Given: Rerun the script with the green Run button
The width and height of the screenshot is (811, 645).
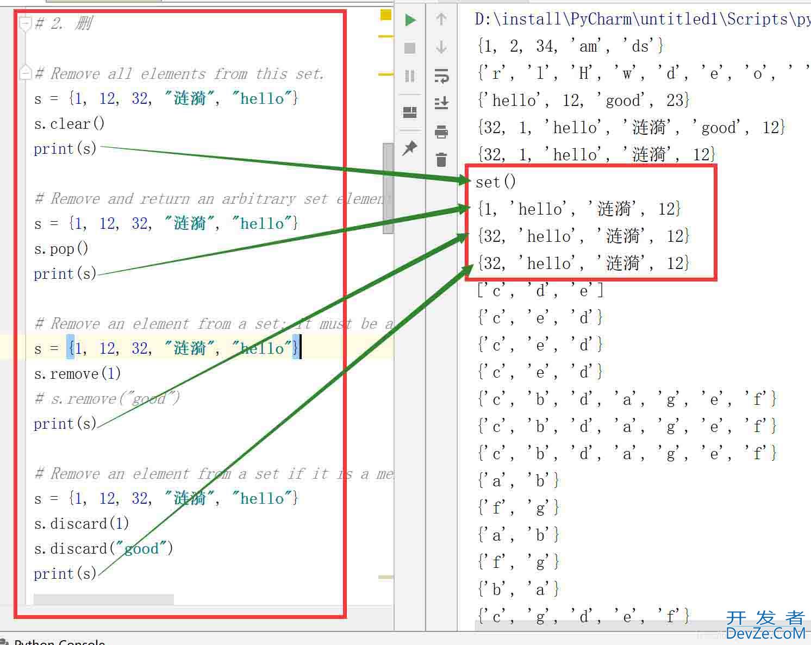Looking at the screenshot, I should pos(410,21).
